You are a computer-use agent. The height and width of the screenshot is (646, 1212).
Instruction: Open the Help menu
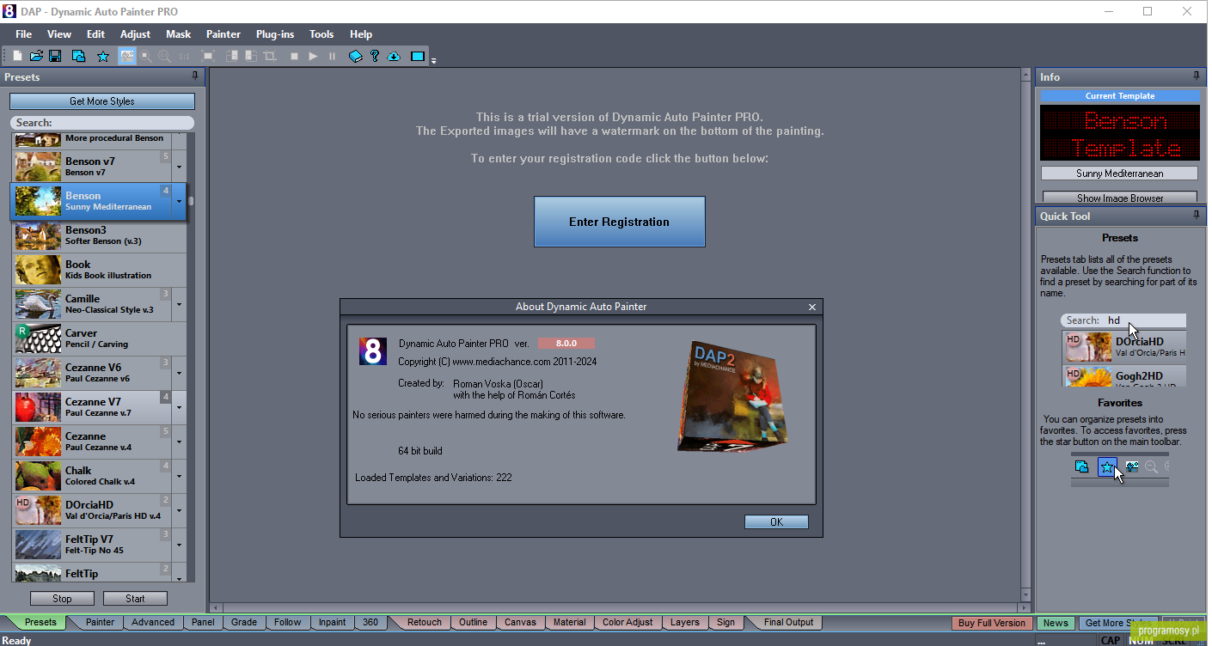(x=361, y=34)
